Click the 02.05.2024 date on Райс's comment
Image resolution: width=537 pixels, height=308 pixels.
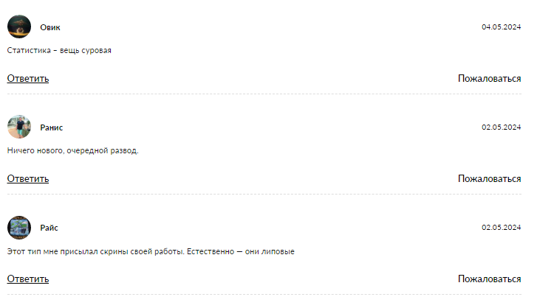[502, 228]
